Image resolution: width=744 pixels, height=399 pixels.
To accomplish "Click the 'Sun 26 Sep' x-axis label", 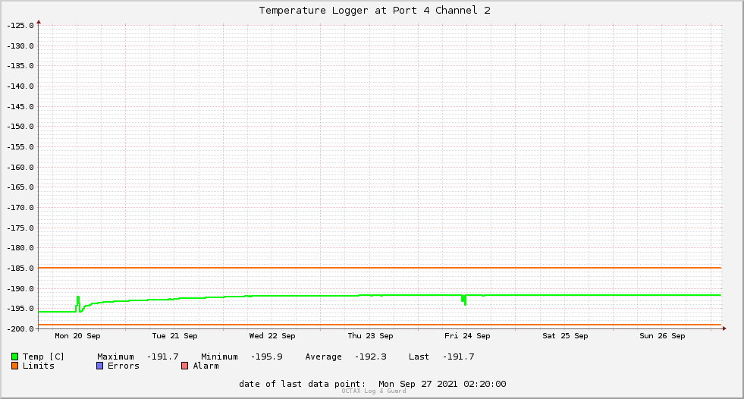I will coord(662,336).
